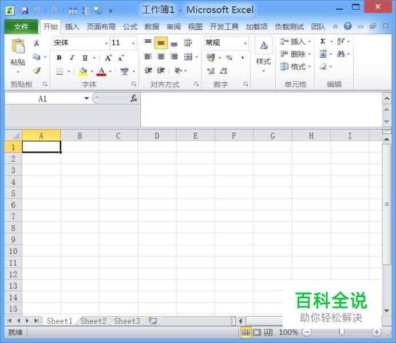Click the Decrease Indent icon
This screenshot has height=343, width=396.
click(148, 71)
